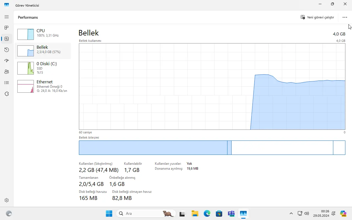The image size is (352, 220).
Task: Click the 'Donanıma ayrılmış:' label
Action: 169,169
